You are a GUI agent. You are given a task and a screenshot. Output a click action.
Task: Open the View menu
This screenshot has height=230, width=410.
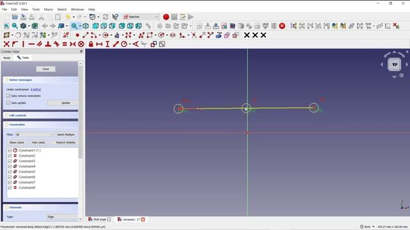pos(24,10)
